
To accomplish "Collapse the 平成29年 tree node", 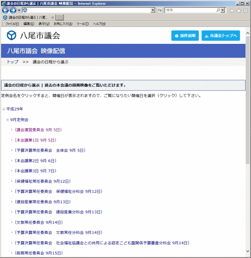I will [x=4, y=109].
